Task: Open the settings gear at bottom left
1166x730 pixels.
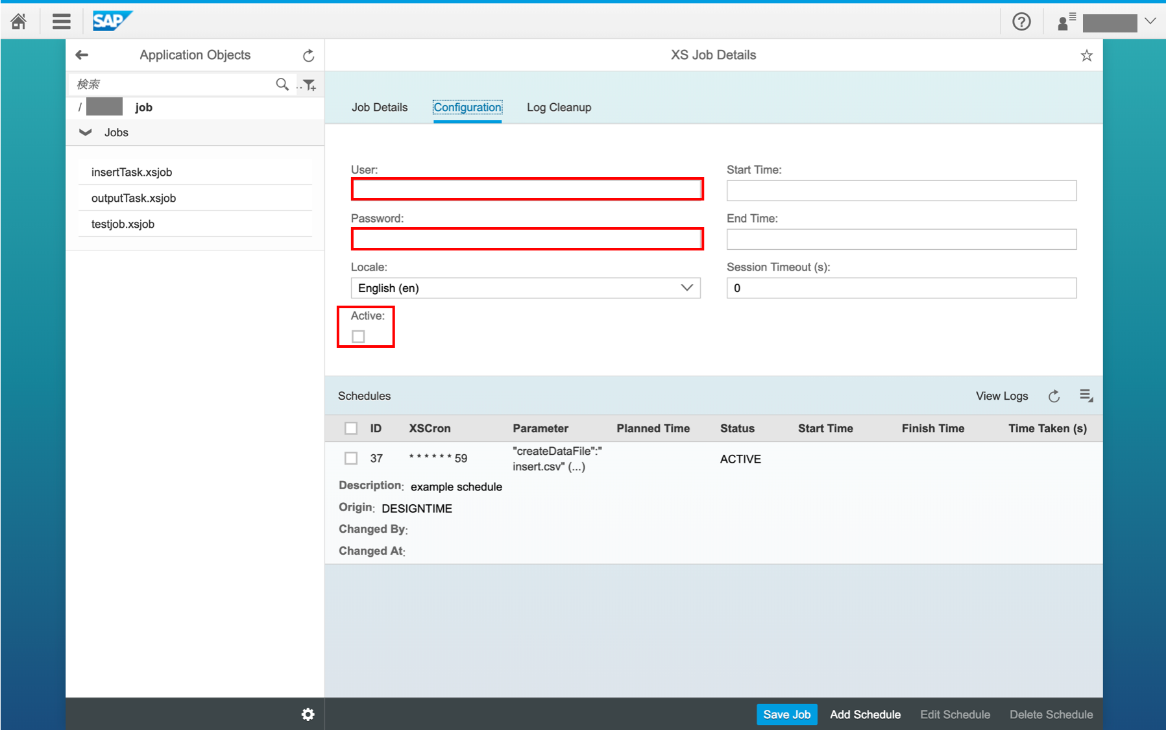Action: pyautogui.click(x=307, y=714)
